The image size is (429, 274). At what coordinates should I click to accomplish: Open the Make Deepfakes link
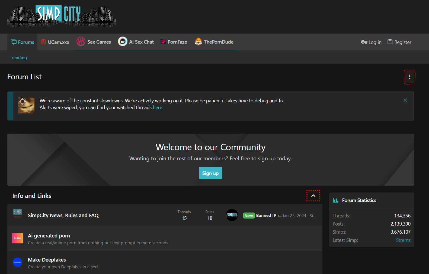point(47,260)
